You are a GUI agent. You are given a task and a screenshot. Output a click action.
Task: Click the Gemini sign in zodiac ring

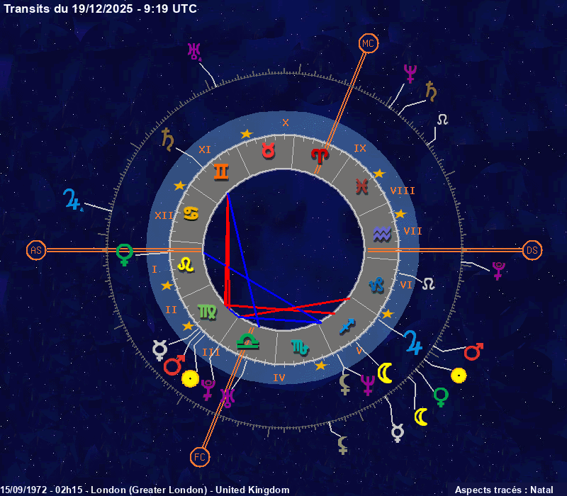pos(221,171)
